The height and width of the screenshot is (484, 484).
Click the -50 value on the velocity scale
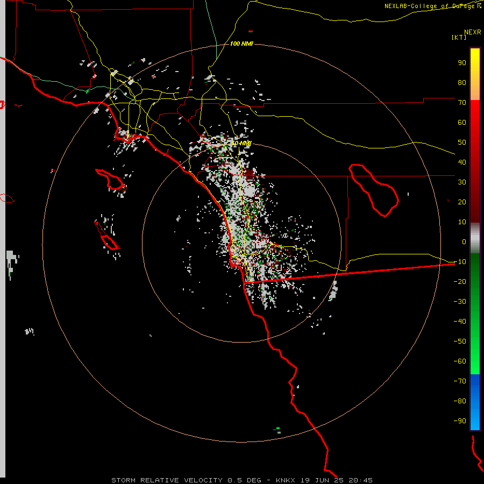(460, 341)
